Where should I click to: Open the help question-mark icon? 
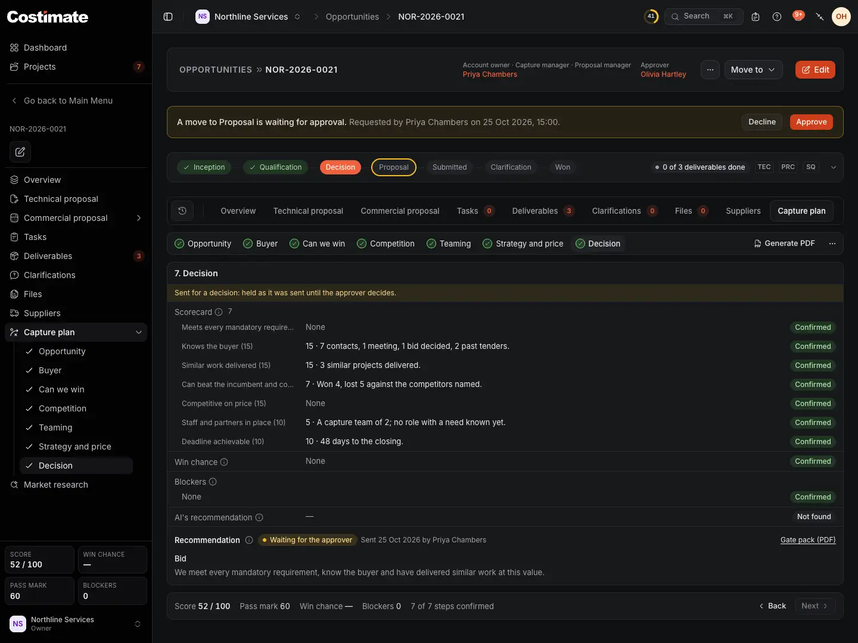tap(777, 17)
